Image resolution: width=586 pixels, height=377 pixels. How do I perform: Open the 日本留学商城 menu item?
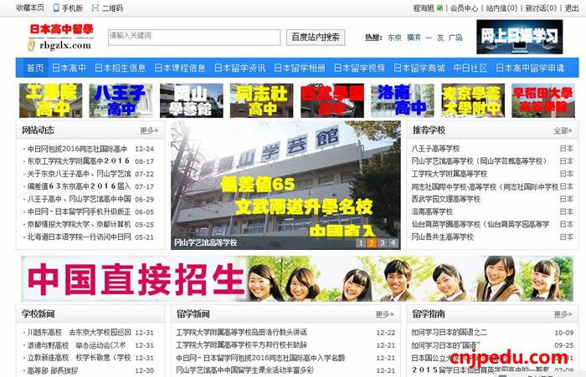[x=419, y=68]
